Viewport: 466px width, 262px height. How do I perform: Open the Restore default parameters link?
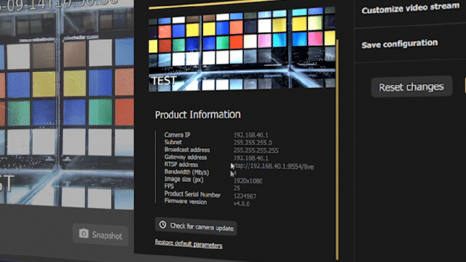[x=188, y=244]
